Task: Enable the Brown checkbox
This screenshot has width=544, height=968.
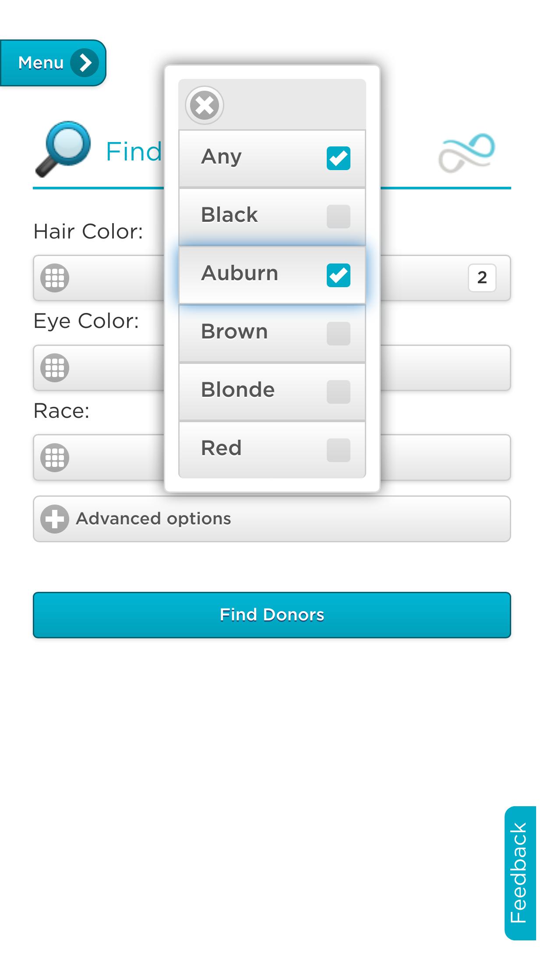Action: coord(338,334)
